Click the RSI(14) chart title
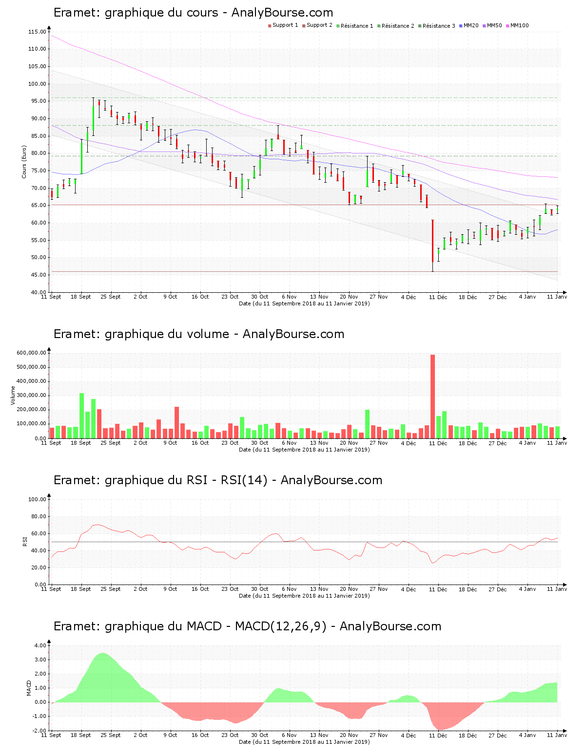The width and height of the screenshot is (585, 755). pyautogui.click(x=217, y=480)
